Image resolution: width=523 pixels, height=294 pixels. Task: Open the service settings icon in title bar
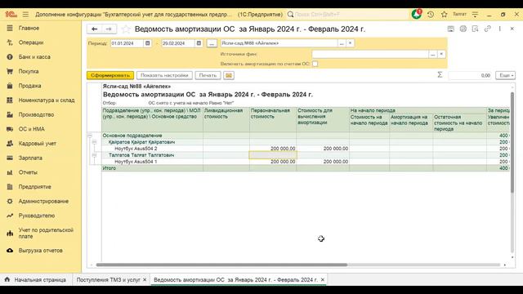pos(475,15)
